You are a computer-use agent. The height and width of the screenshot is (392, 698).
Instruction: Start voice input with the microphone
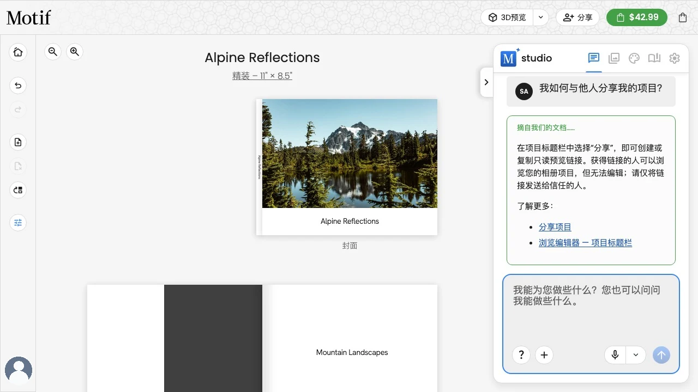(x=615, y=355)
